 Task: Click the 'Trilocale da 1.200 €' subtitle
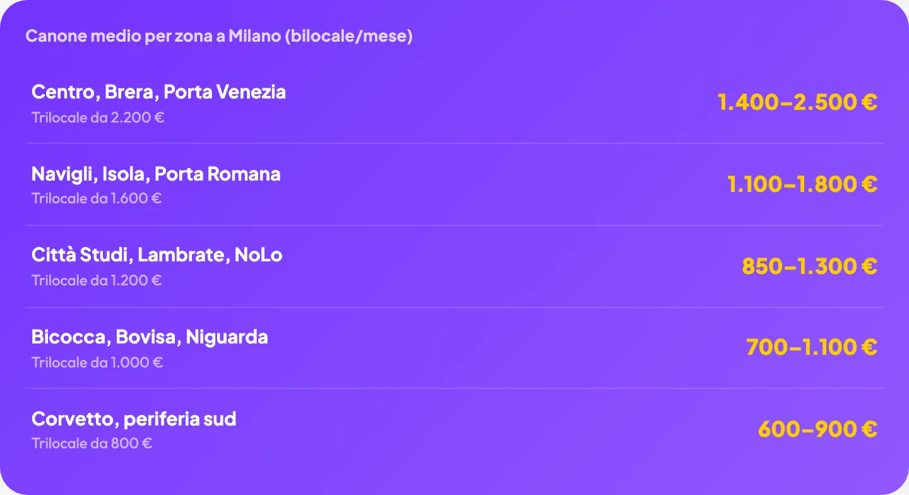coord(97,280)
